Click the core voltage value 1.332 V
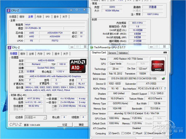Image resolution: width=186 pixels, height=139 pixels. tap(60, 72)
